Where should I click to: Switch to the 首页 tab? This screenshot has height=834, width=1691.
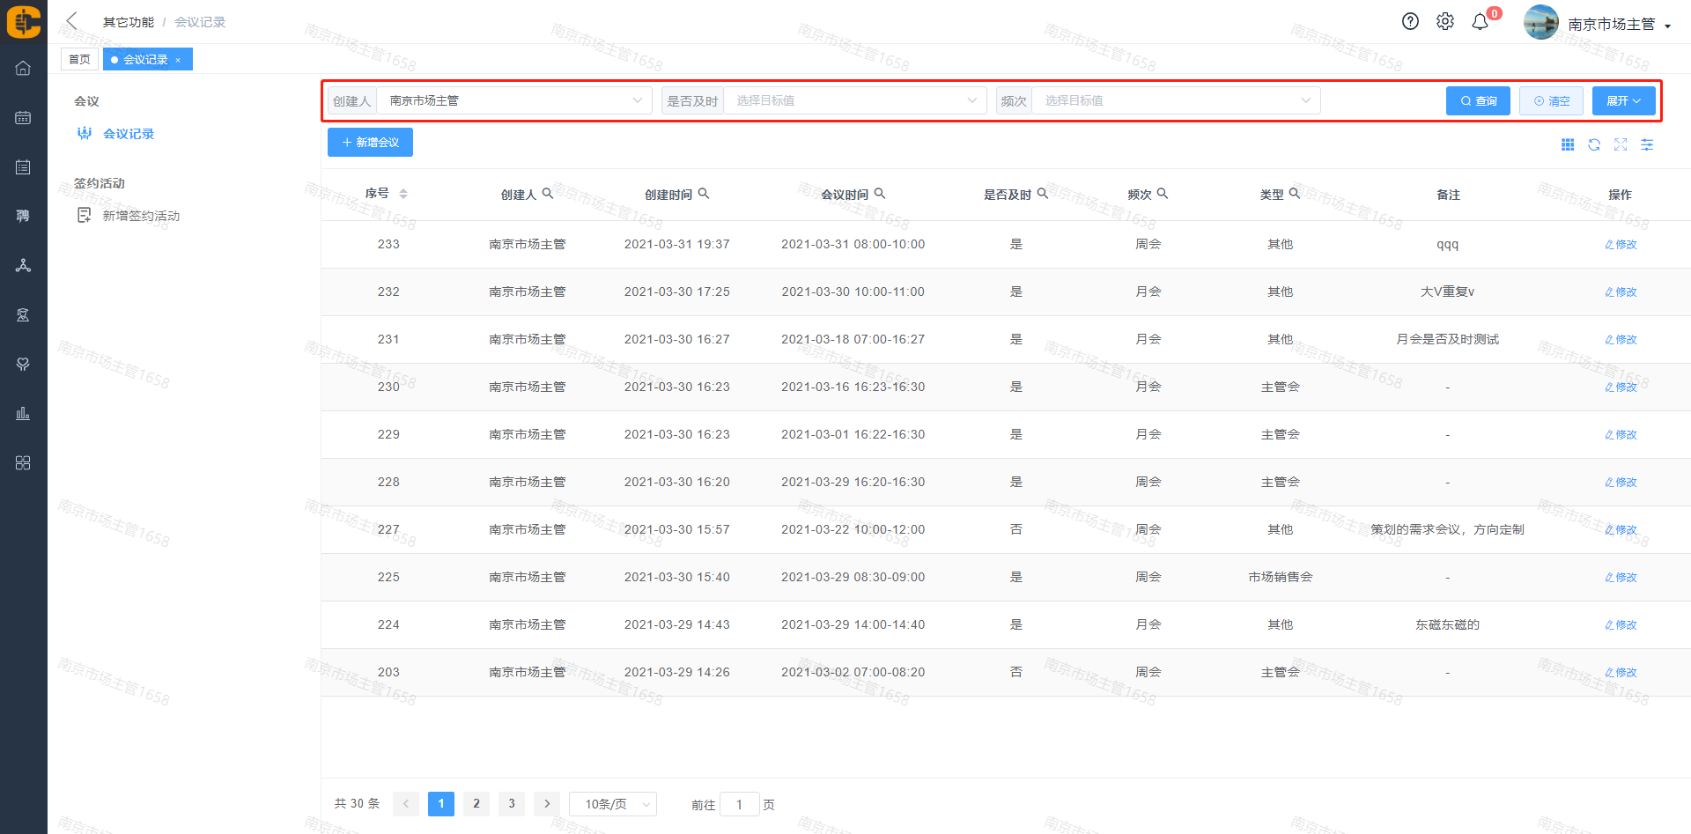(79, 60)
